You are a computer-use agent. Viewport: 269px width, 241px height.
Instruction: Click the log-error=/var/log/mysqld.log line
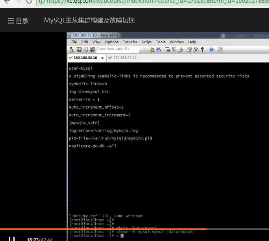click(103, 130)
